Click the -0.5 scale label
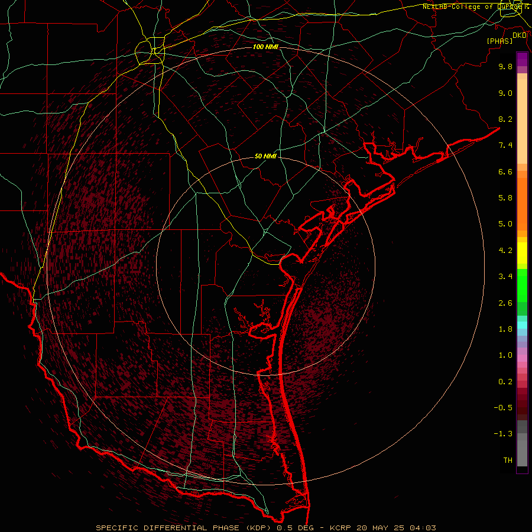Viewport: 532px width, 532px height. (503, 408)
